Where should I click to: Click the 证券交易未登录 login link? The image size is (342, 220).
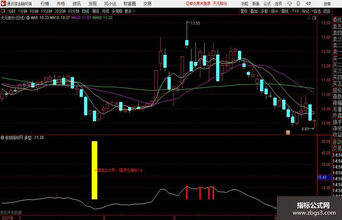(x=198, y=4)
